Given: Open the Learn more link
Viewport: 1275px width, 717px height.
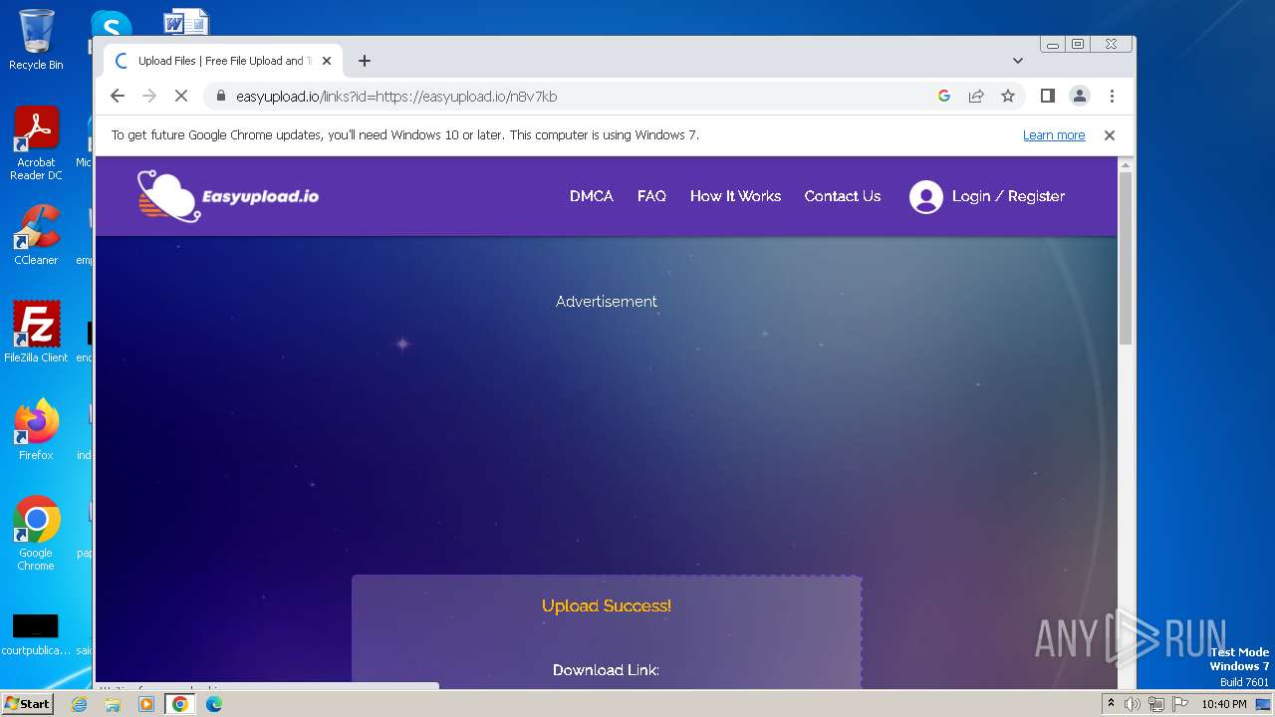Looking at the screenshot, I should [x=1054, y=135].
